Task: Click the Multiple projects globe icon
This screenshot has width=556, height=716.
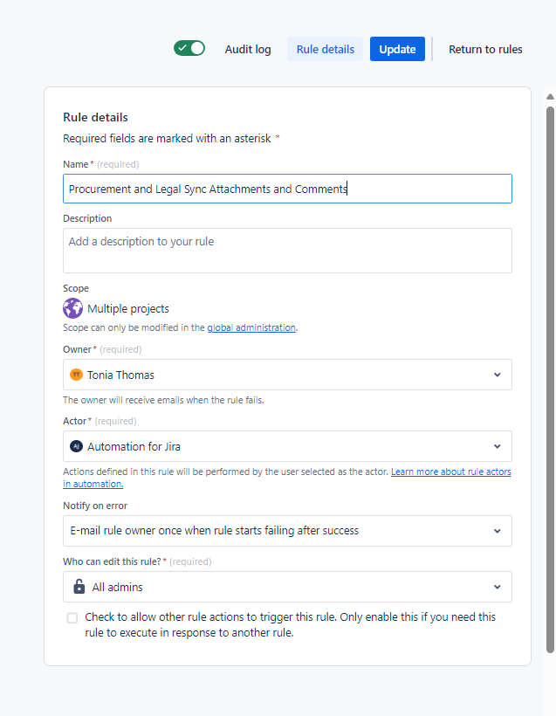Action: coord(72,308)
